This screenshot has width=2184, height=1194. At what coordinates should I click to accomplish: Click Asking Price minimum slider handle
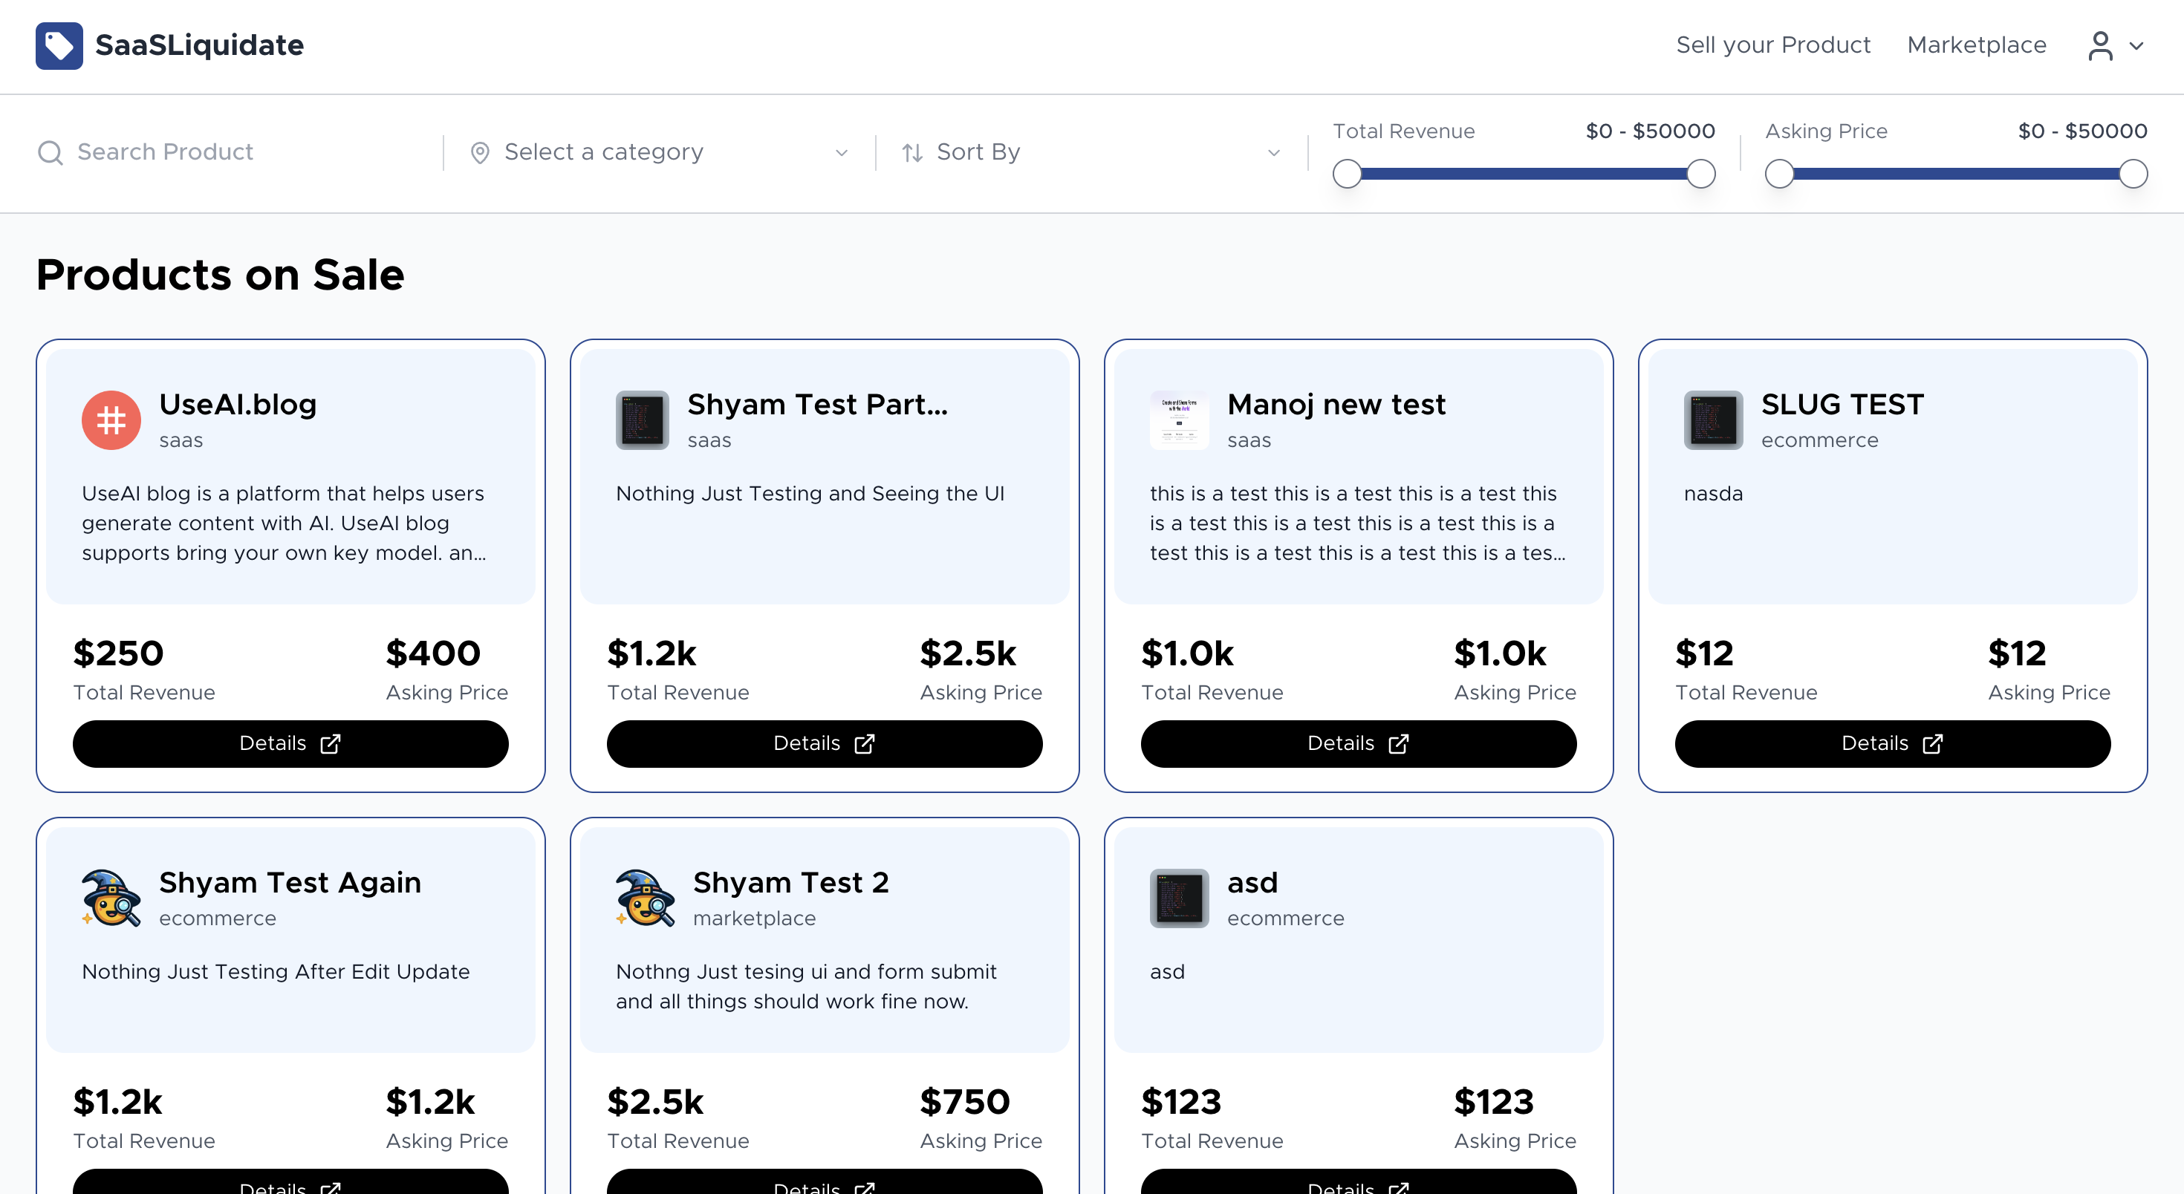click(x=1778, y=174)
